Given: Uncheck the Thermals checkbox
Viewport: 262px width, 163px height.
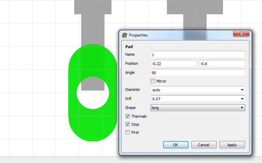Looking at the screenshot, I should 128,116.
